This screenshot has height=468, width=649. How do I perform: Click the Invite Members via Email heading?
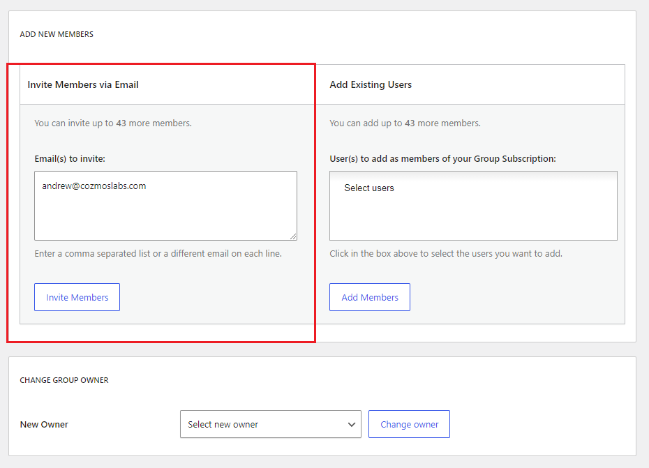pyautogui.click(x=83, y=84)
